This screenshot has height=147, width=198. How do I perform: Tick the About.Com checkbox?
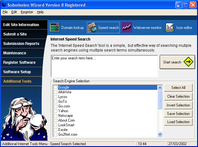coord(55,120)
